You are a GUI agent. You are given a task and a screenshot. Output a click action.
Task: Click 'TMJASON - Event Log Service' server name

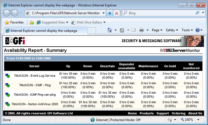tap(35, 76)
